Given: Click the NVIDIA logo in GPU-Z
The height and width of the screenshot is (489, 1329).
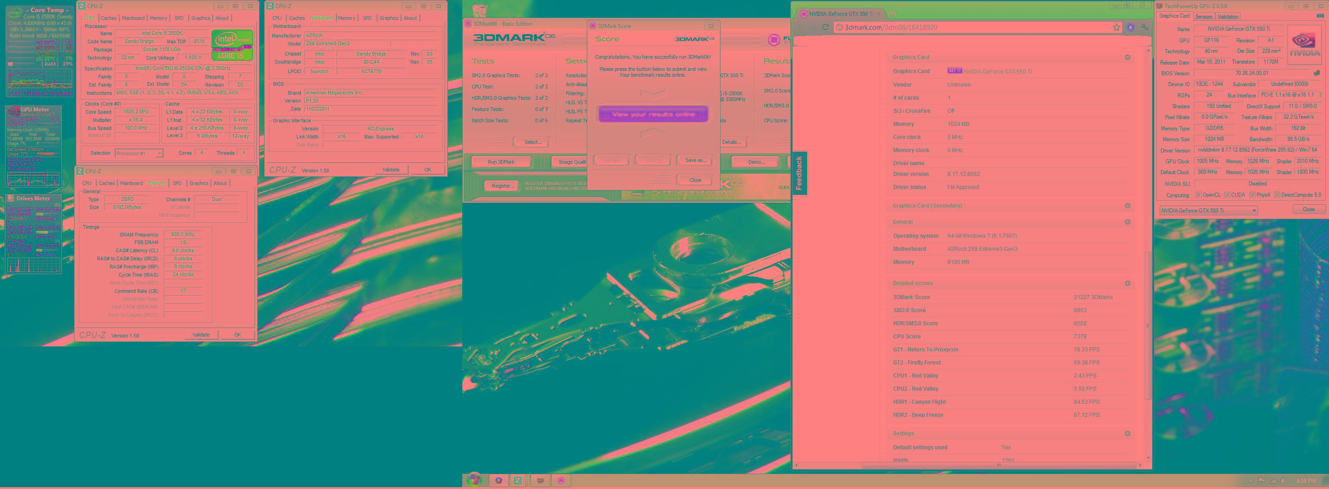Looking at the screenshot, I should (x=1304, y=45).
